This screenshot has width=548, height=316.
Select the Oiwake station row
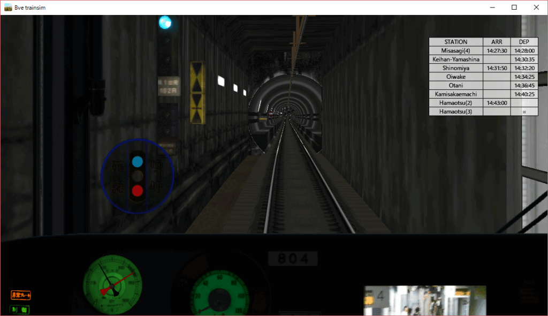pos(483,77)
